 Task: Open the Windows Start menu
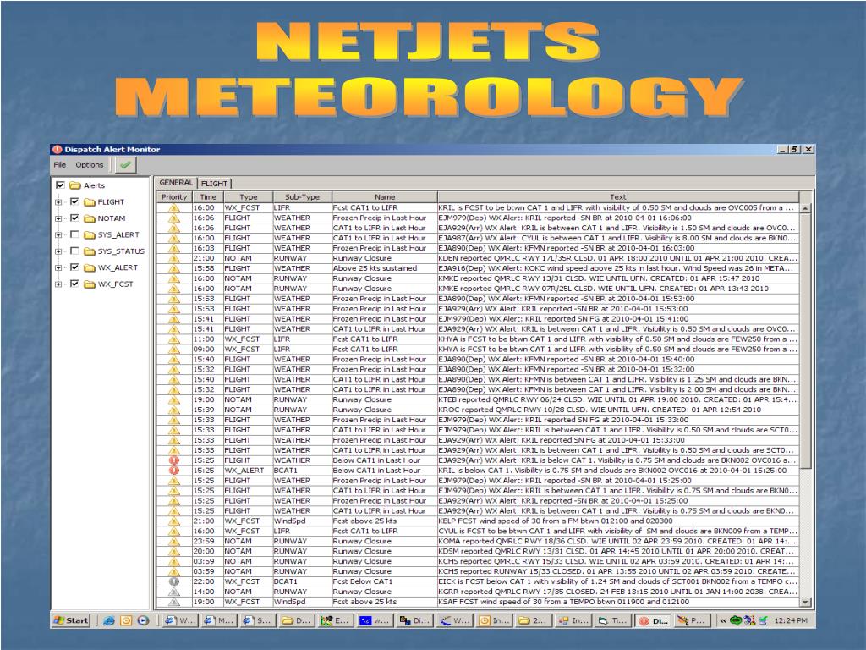[71, 620]
